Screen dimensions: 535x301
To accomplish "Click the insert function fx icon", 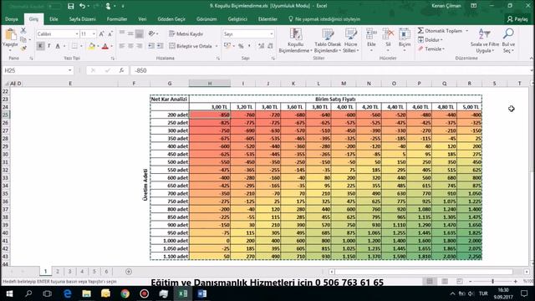I will point(121,70).
